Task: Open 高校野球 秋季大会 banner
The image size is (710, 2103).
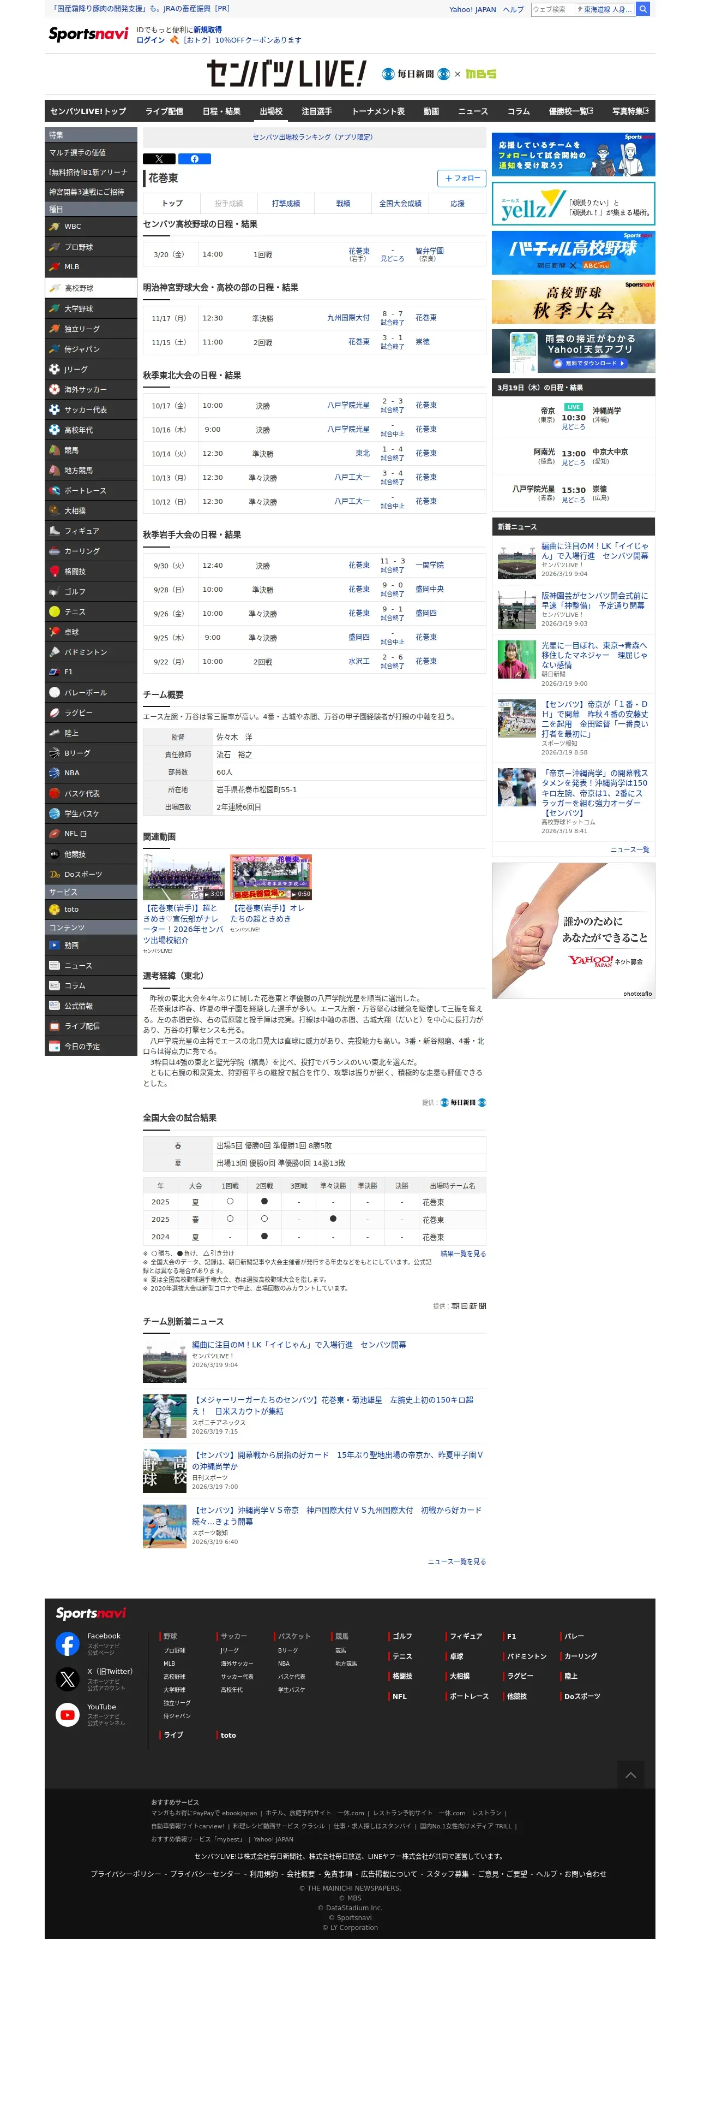Action: point(573,302)
